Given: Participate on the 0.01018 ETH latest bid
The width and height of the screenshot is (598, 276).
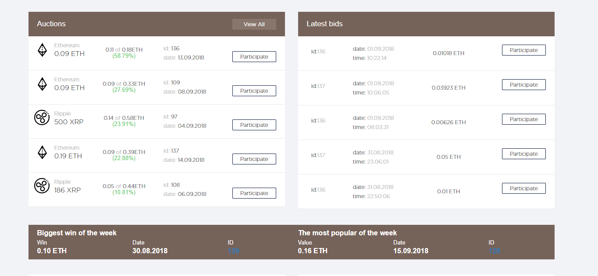Looking at the screenshot, I should coord(523,50).
